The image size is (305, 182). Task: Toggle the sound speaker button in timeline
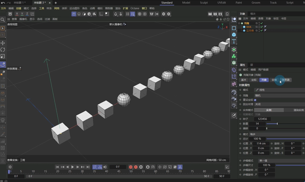pyautogui.click(x=105, y=167)
